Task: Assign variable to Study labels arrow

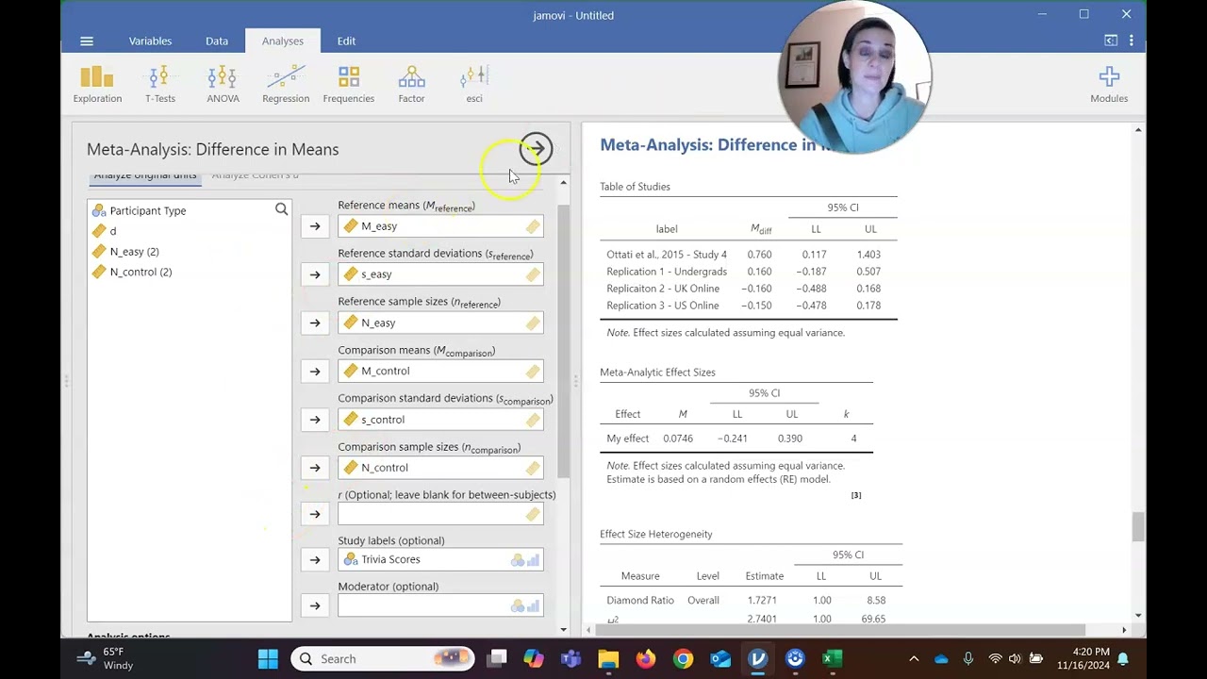Action: tap(315, 559)
